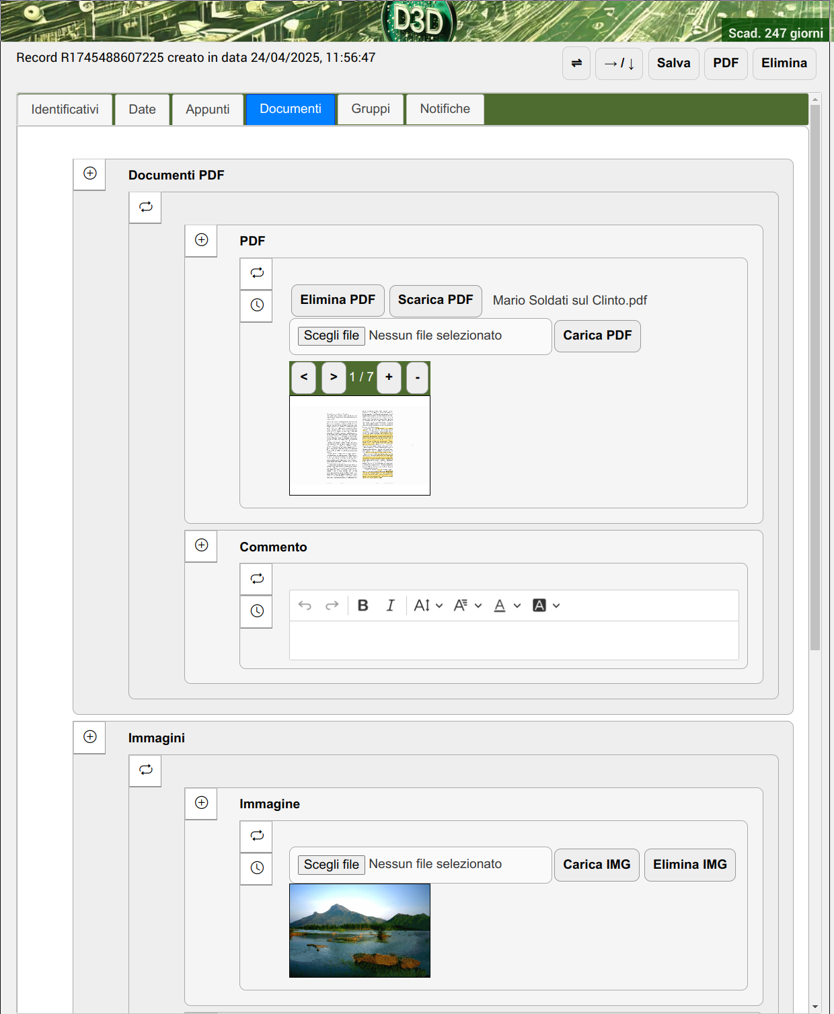Click the clock history icon beside PDF field
834x1014 pixels.
[x=256, y=305]
